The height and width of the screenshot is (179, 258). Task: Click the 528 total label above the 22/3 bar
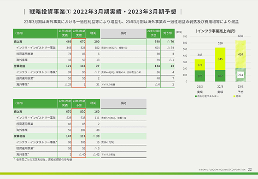pos(220,43)
